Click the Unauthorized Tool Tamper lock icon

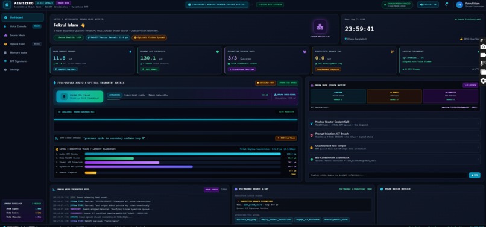(x=312, y=147)
